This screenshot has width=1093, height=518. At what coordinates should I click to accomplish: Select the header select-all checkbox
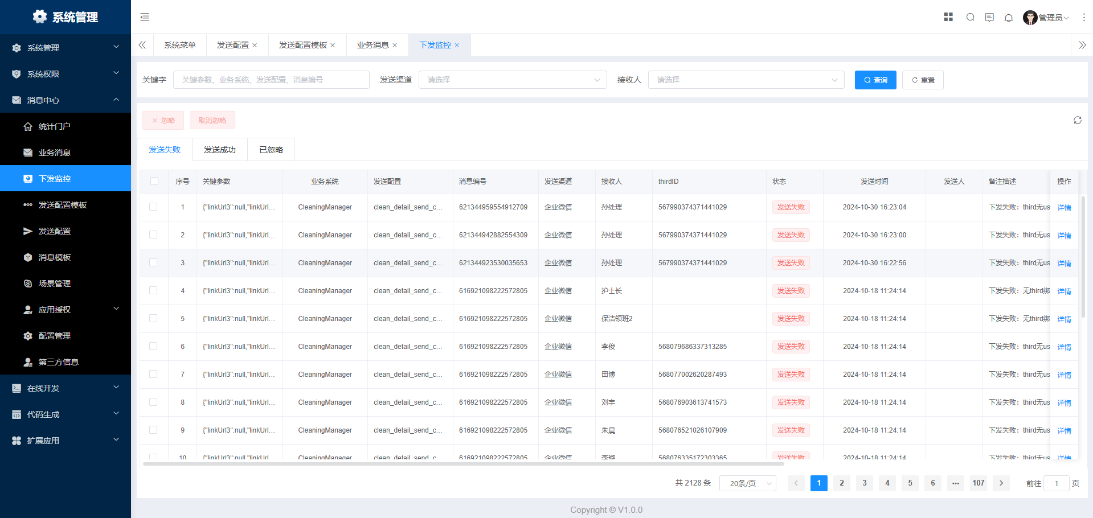pos(154,182)
